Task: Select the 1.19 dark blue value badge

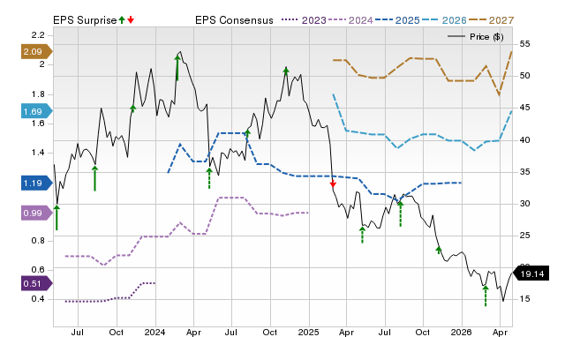Action: click(x=37, y=183)
